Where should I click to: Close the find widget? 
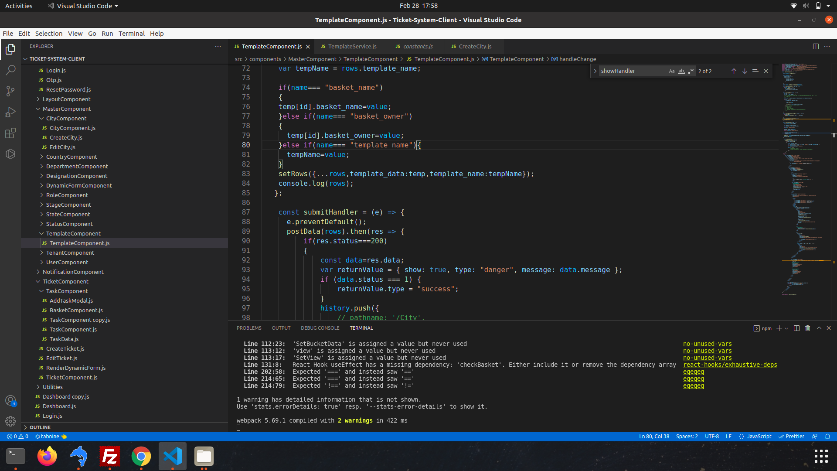[766, 71]
